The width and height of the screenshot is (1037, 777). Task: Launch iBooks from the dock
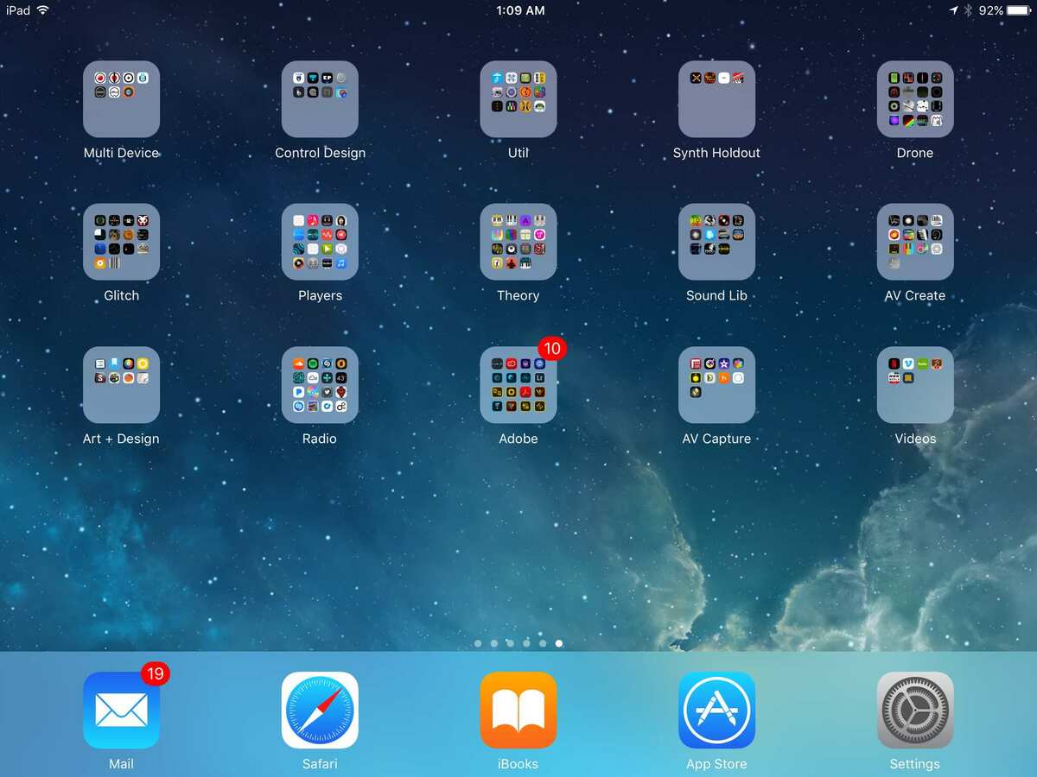tap(518, 711)
